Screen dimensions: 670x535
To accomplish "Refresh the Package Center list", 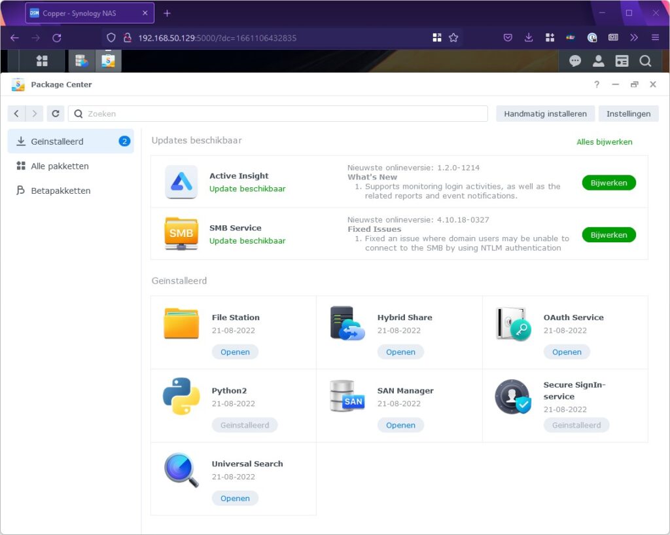I will (56, 114).
